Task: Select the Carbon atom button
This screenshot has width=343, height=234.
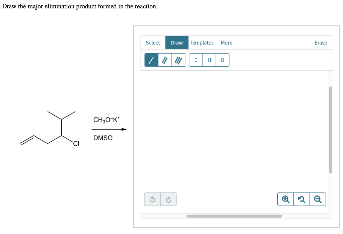Action: (196, 60)
